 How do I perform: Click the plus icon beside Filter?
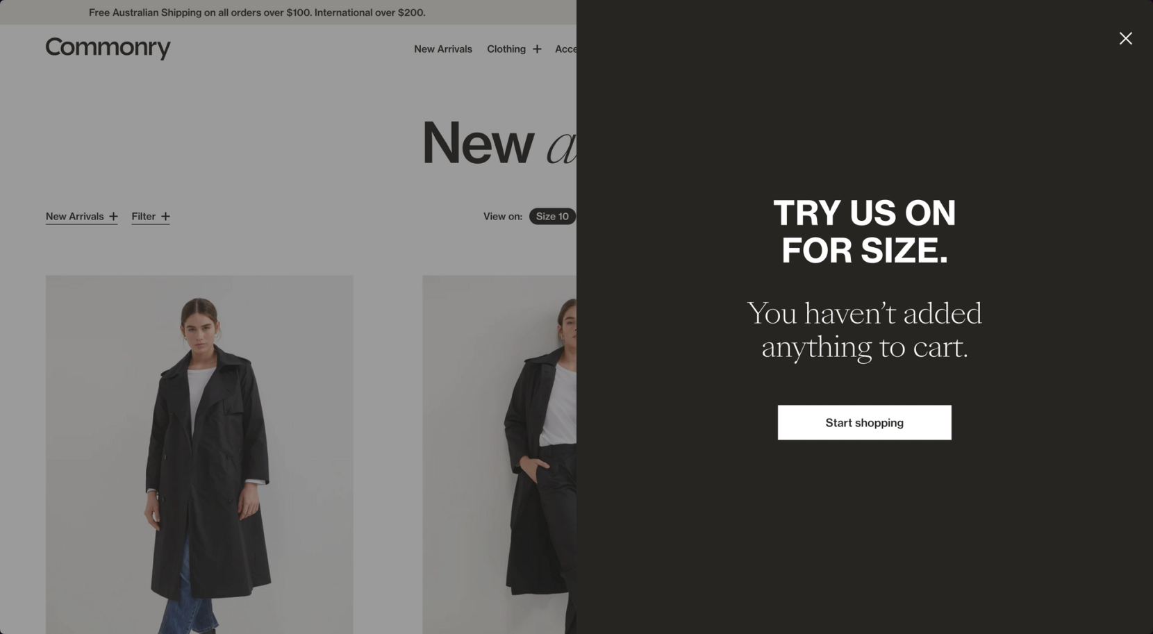pyautogui.click(x=165, y=217)
